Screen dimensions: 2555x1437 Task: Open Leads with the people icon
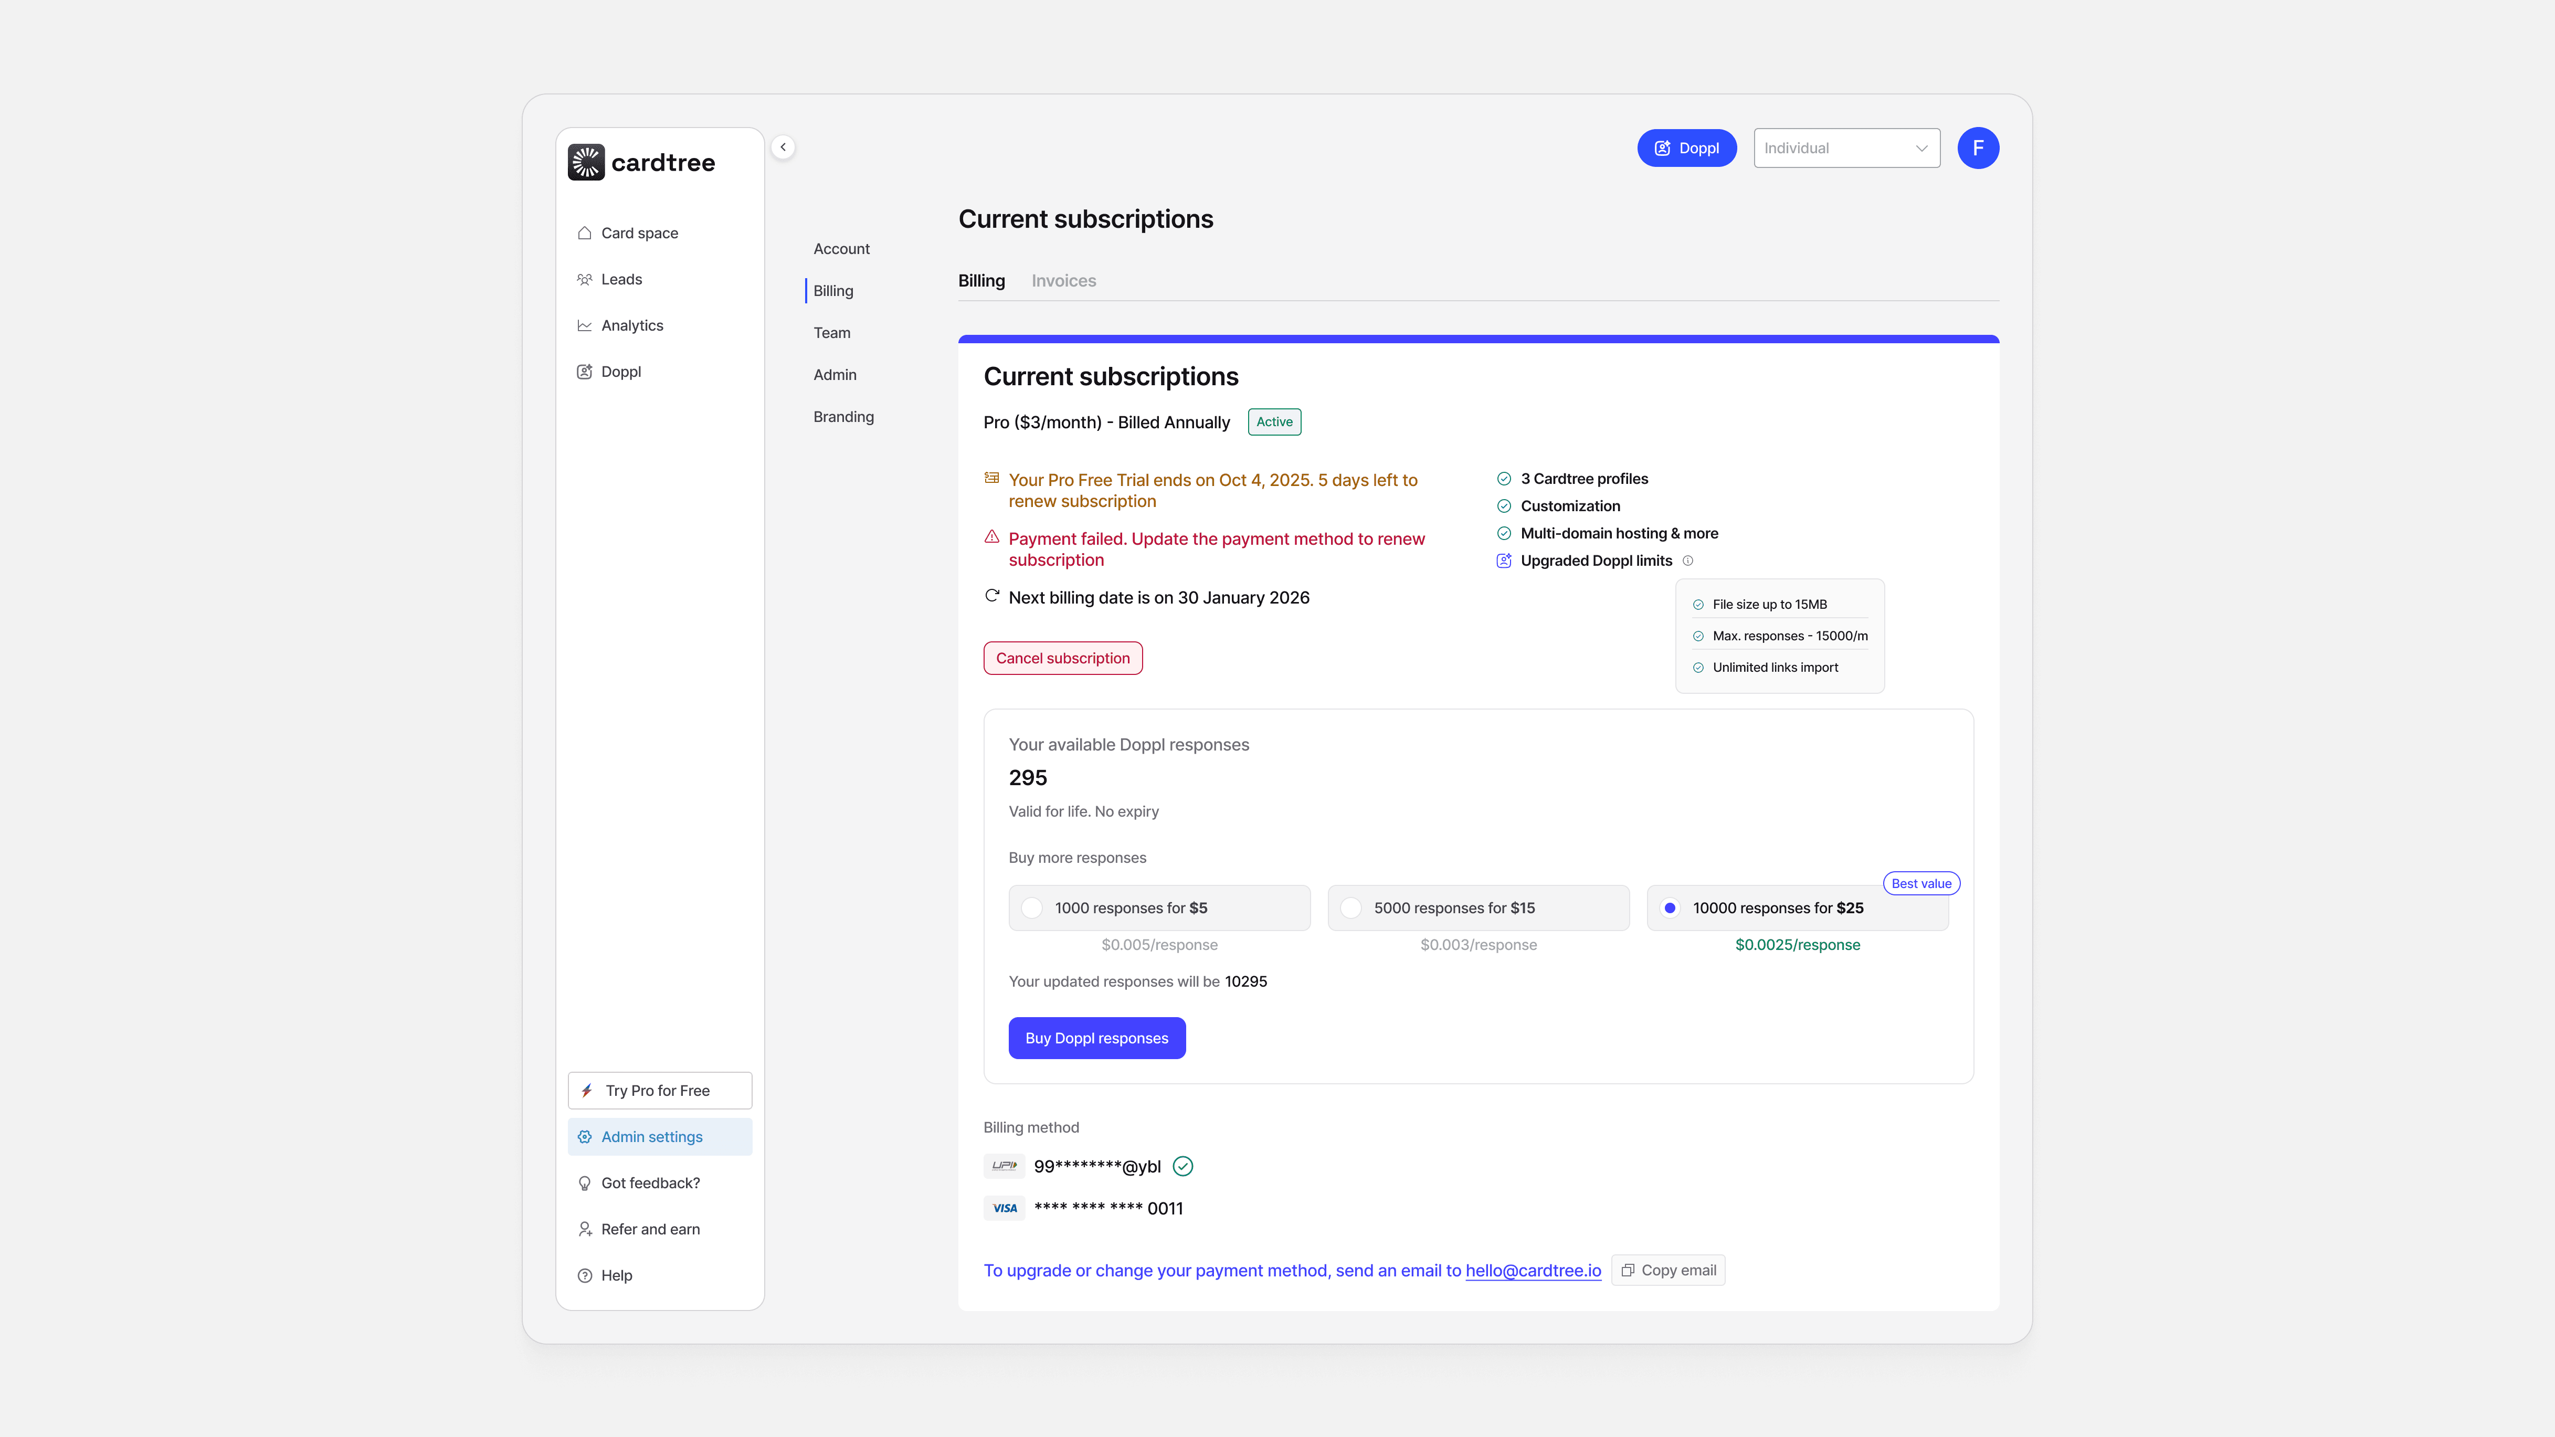coord(584,280)
